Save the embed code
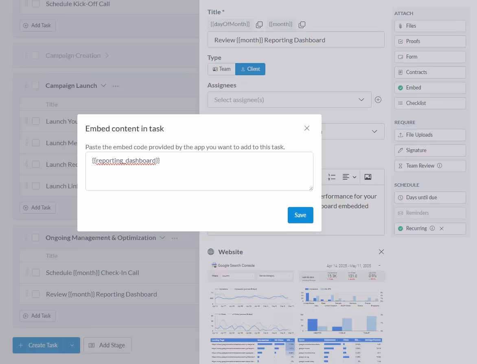The width and height of the screenshot is (477, 364). [x=300, y=215]
